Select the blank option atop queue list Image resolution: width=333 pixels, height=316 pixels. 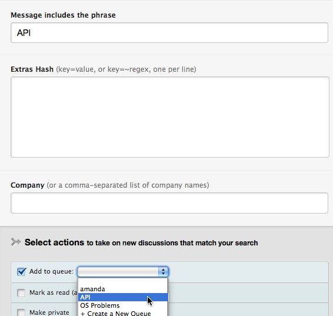pos(123,282)
